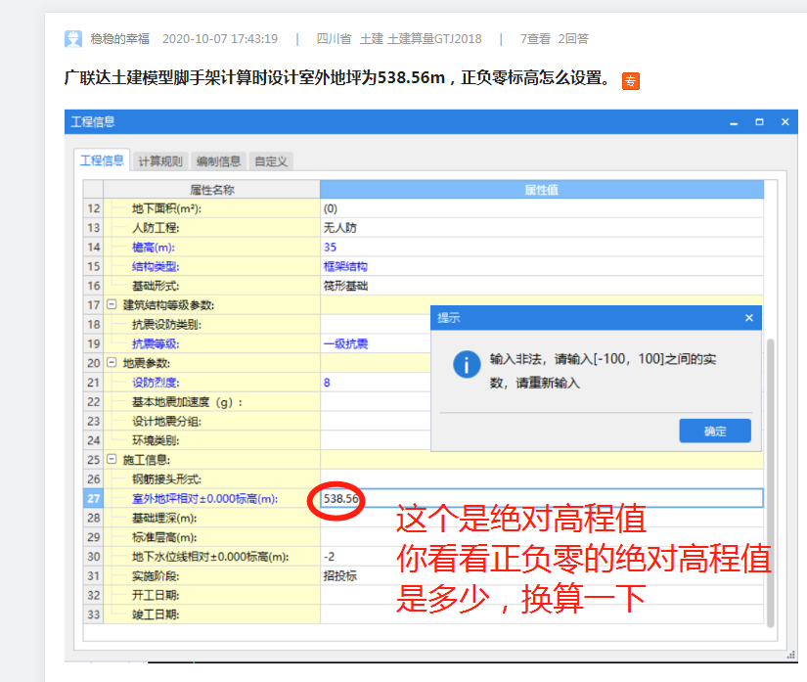Image resolution: width=807 pixels, height=682 pixels.
Task: Maximize the 工程信息 window
Action: point(759,122)
